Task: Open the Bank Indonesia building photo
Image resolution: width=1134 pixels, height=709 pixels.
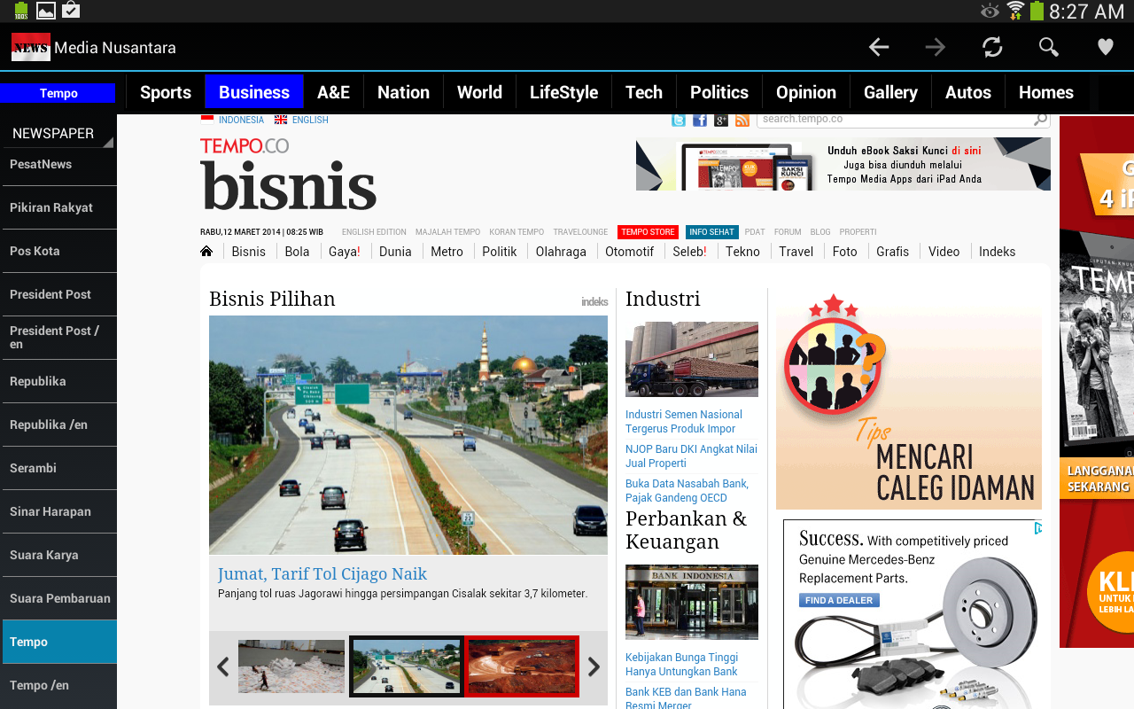Action: tap(692, 602)
